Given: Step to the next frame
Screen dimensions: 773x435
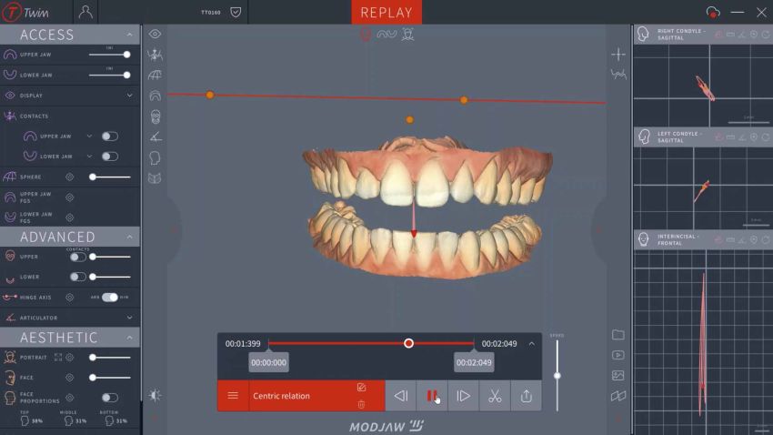Looking at the screenshot, I should pyautogui.click(x=463, y=396).
